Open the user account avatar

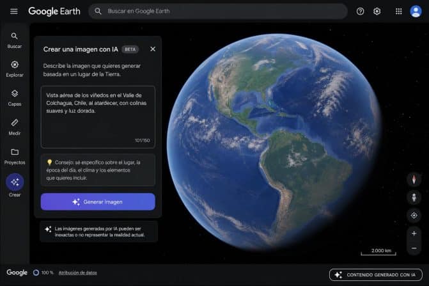[416, 12]
